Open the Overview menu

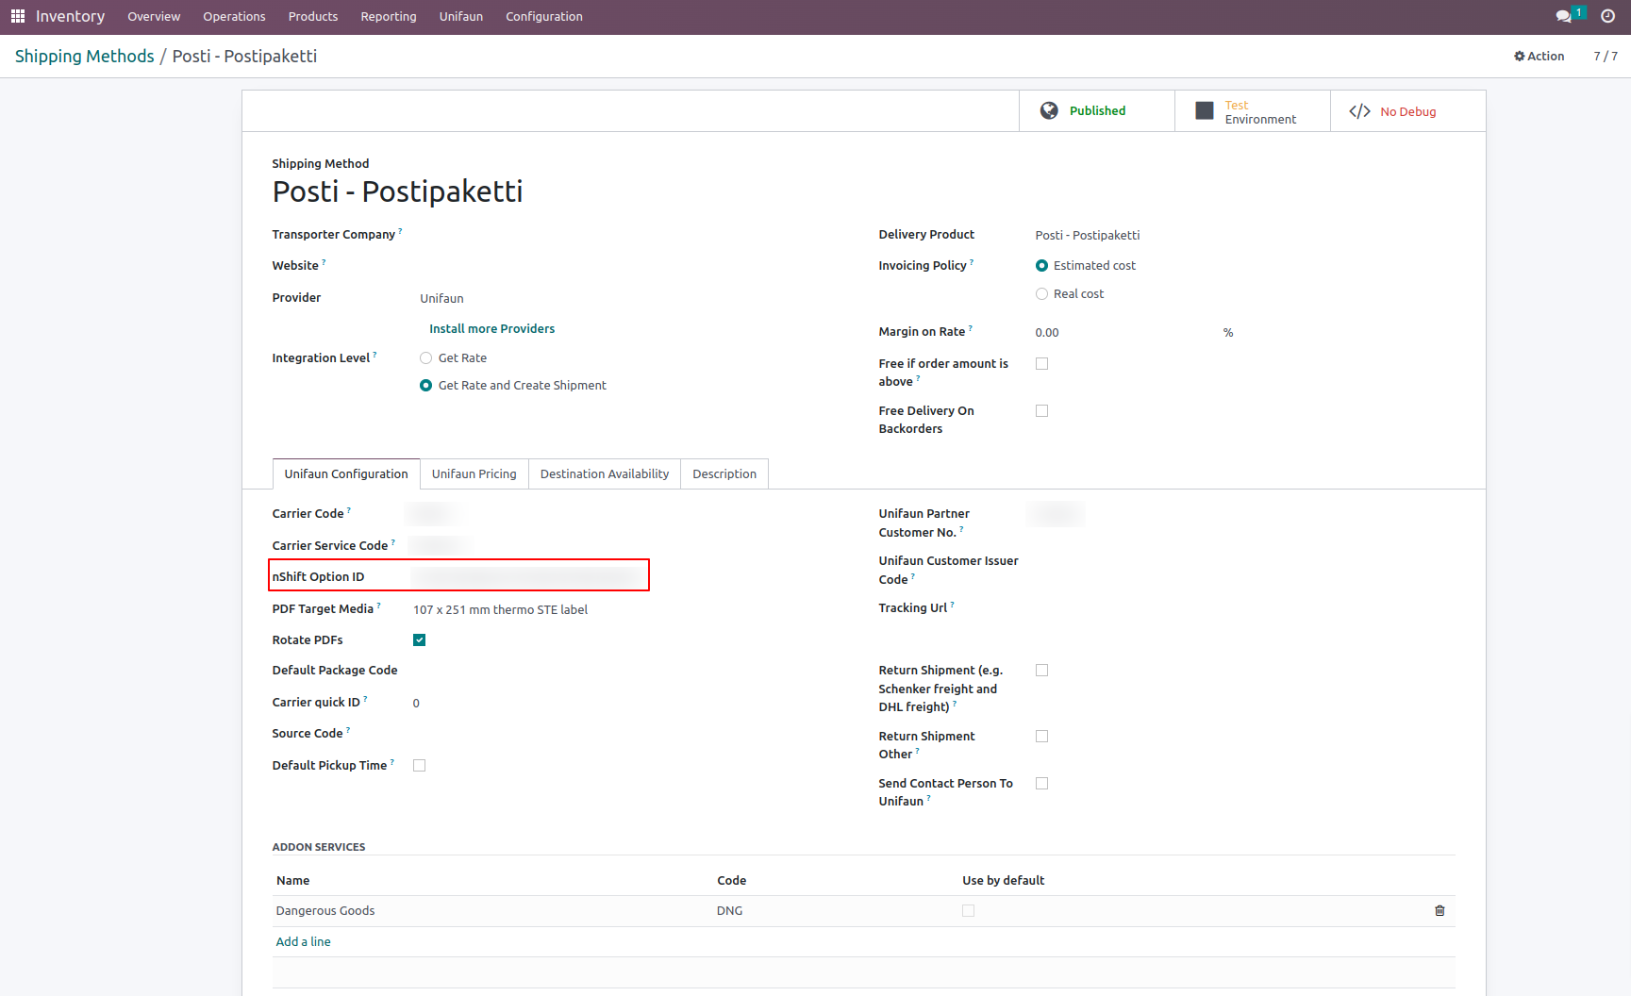[154, 17]
